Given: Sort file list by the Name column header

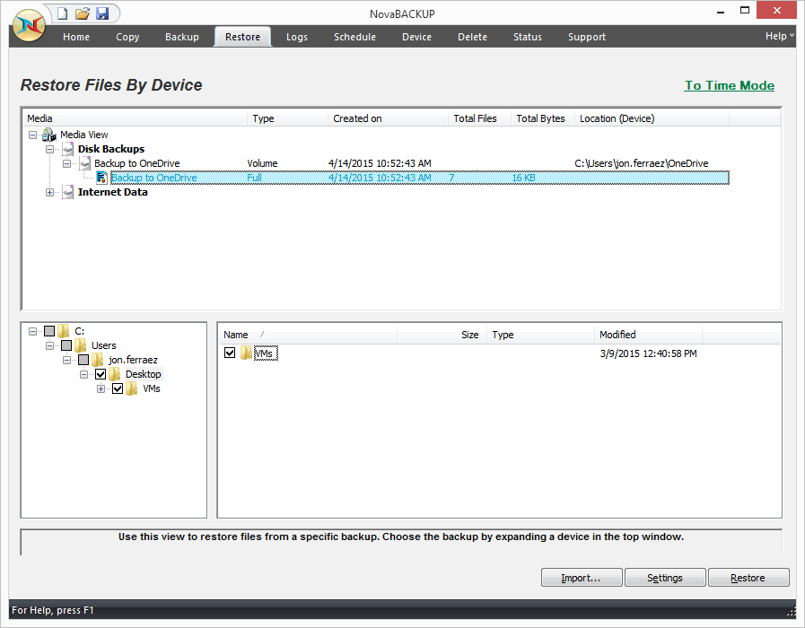Looking at the screenshot, I should coord(308,335).
